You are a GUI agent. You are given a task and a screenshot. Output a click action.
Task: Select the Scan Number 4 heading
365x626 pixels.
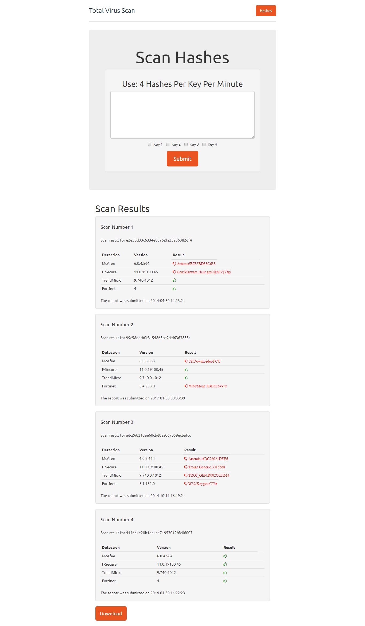tap(117, 520)
